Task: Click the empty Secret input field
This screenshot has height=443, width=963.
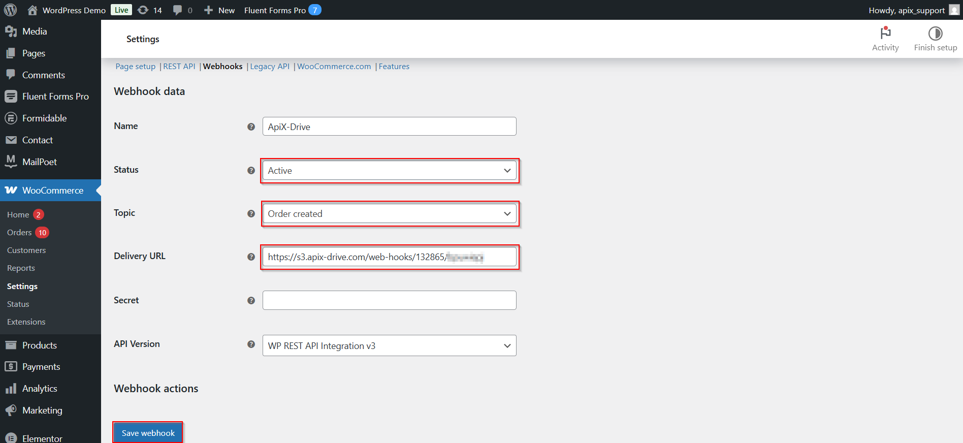Action: pos(390,300)
